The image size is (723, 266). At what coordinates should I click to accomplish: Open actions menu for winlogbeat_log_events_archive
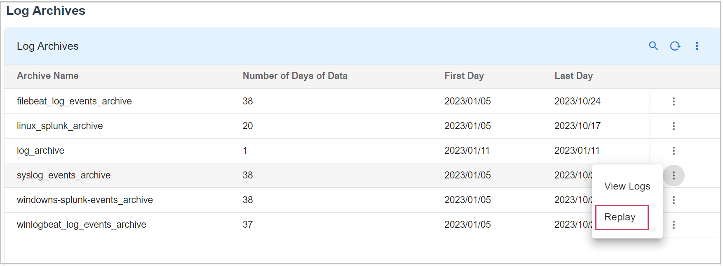pos(674,225)
